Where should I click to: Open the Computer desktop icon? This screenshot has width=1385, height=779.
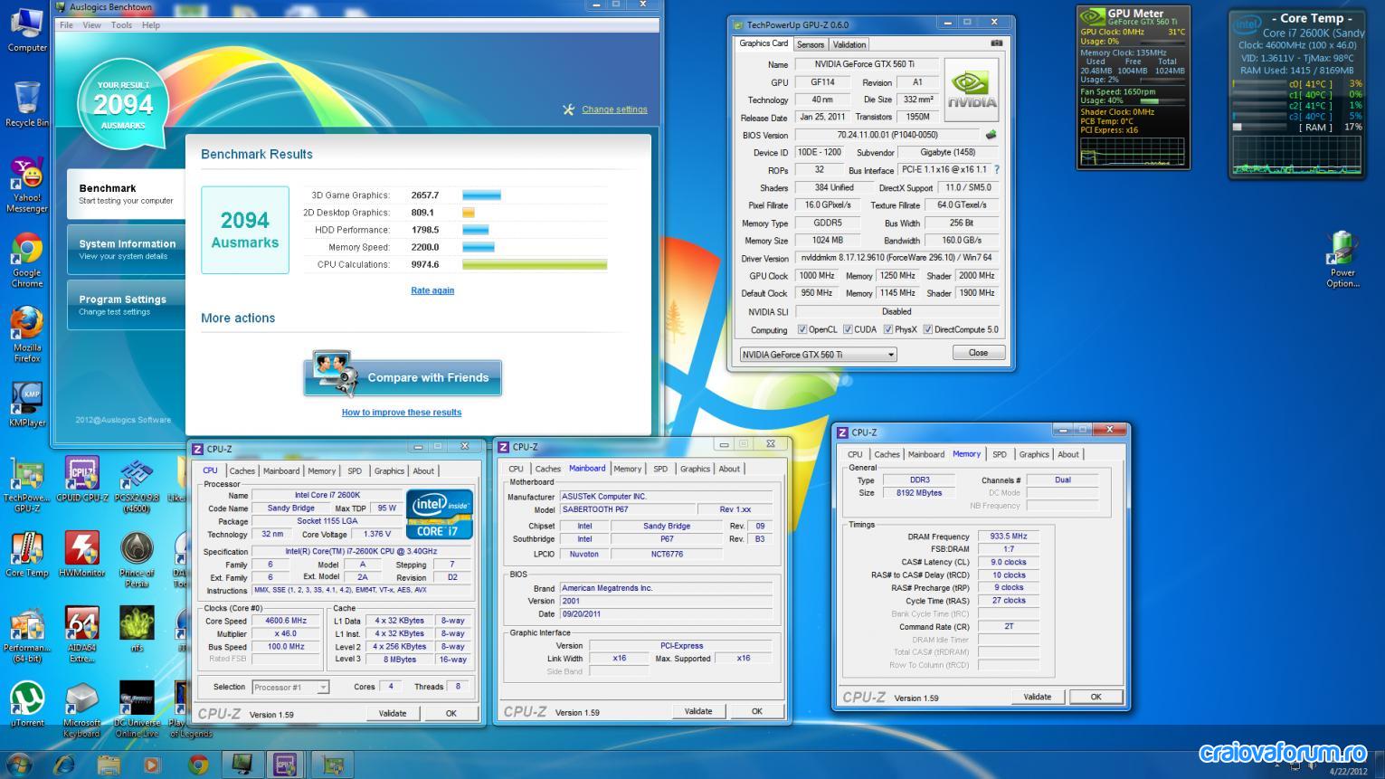[x=27, y=27]
